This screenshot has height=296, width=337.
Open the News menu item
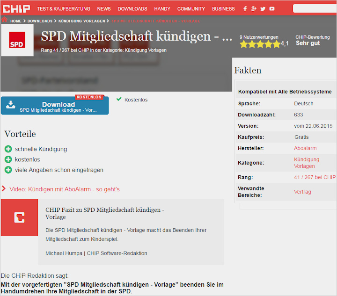tap(104, 9)
